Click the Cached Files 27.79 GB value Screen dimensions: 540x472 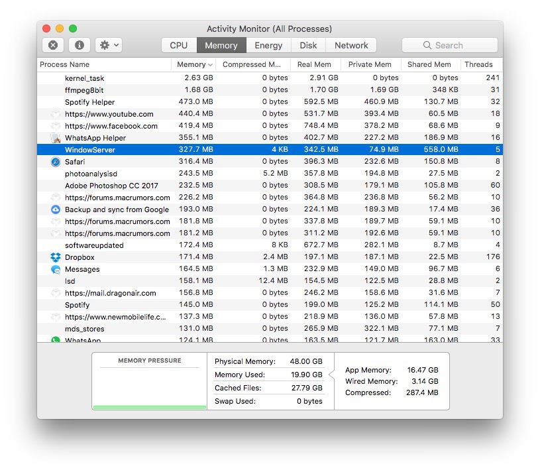(307, 388)
